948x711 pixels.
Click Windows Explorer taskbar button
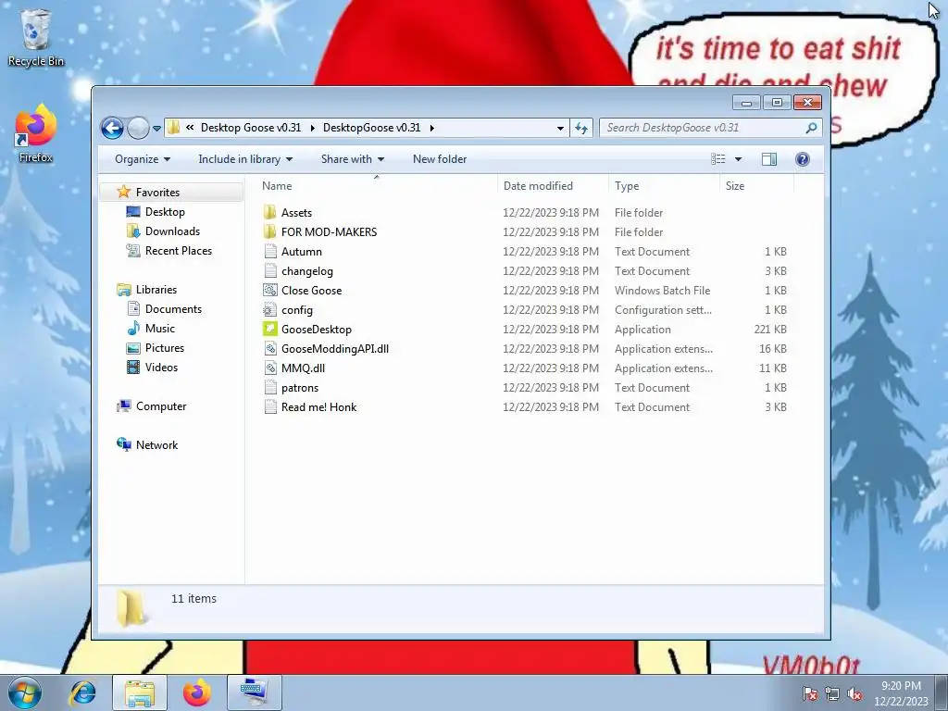[140, 692]
